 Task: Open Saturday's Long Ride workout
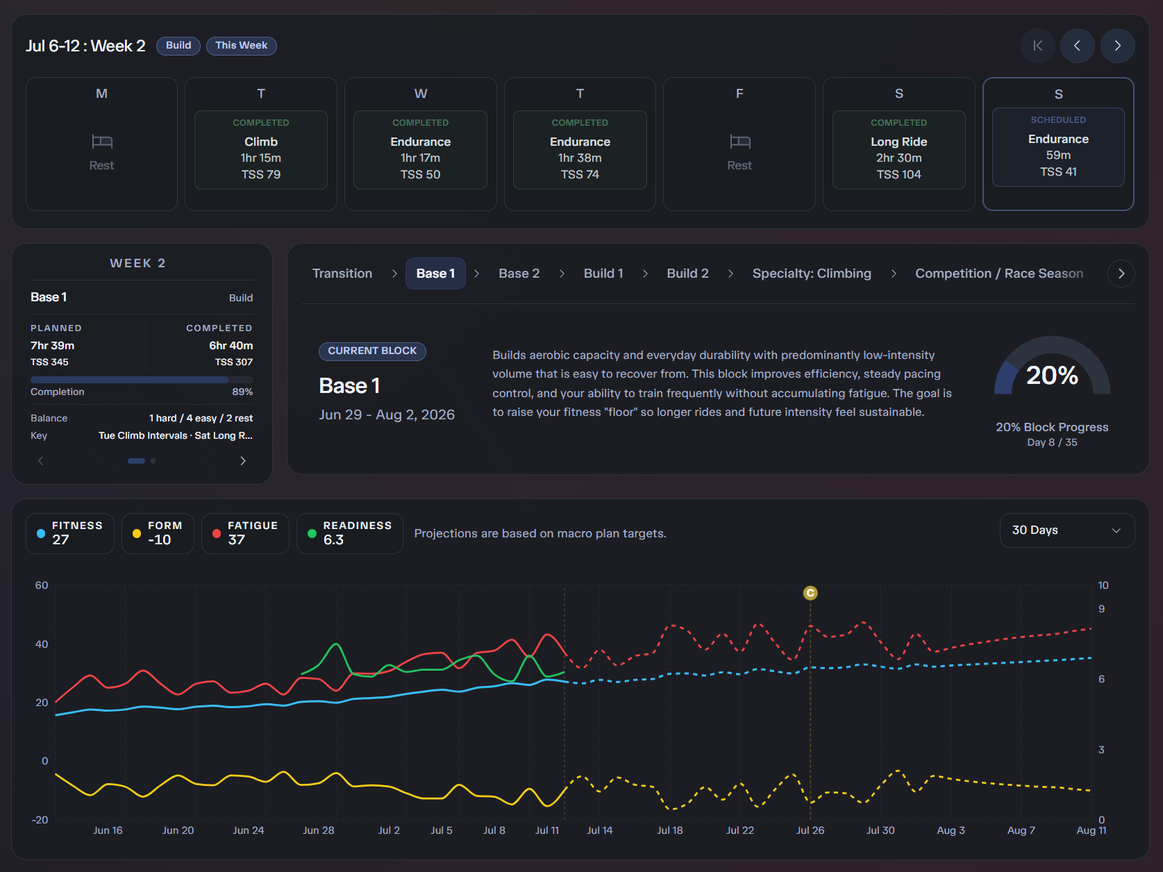(x=899, y=150)
